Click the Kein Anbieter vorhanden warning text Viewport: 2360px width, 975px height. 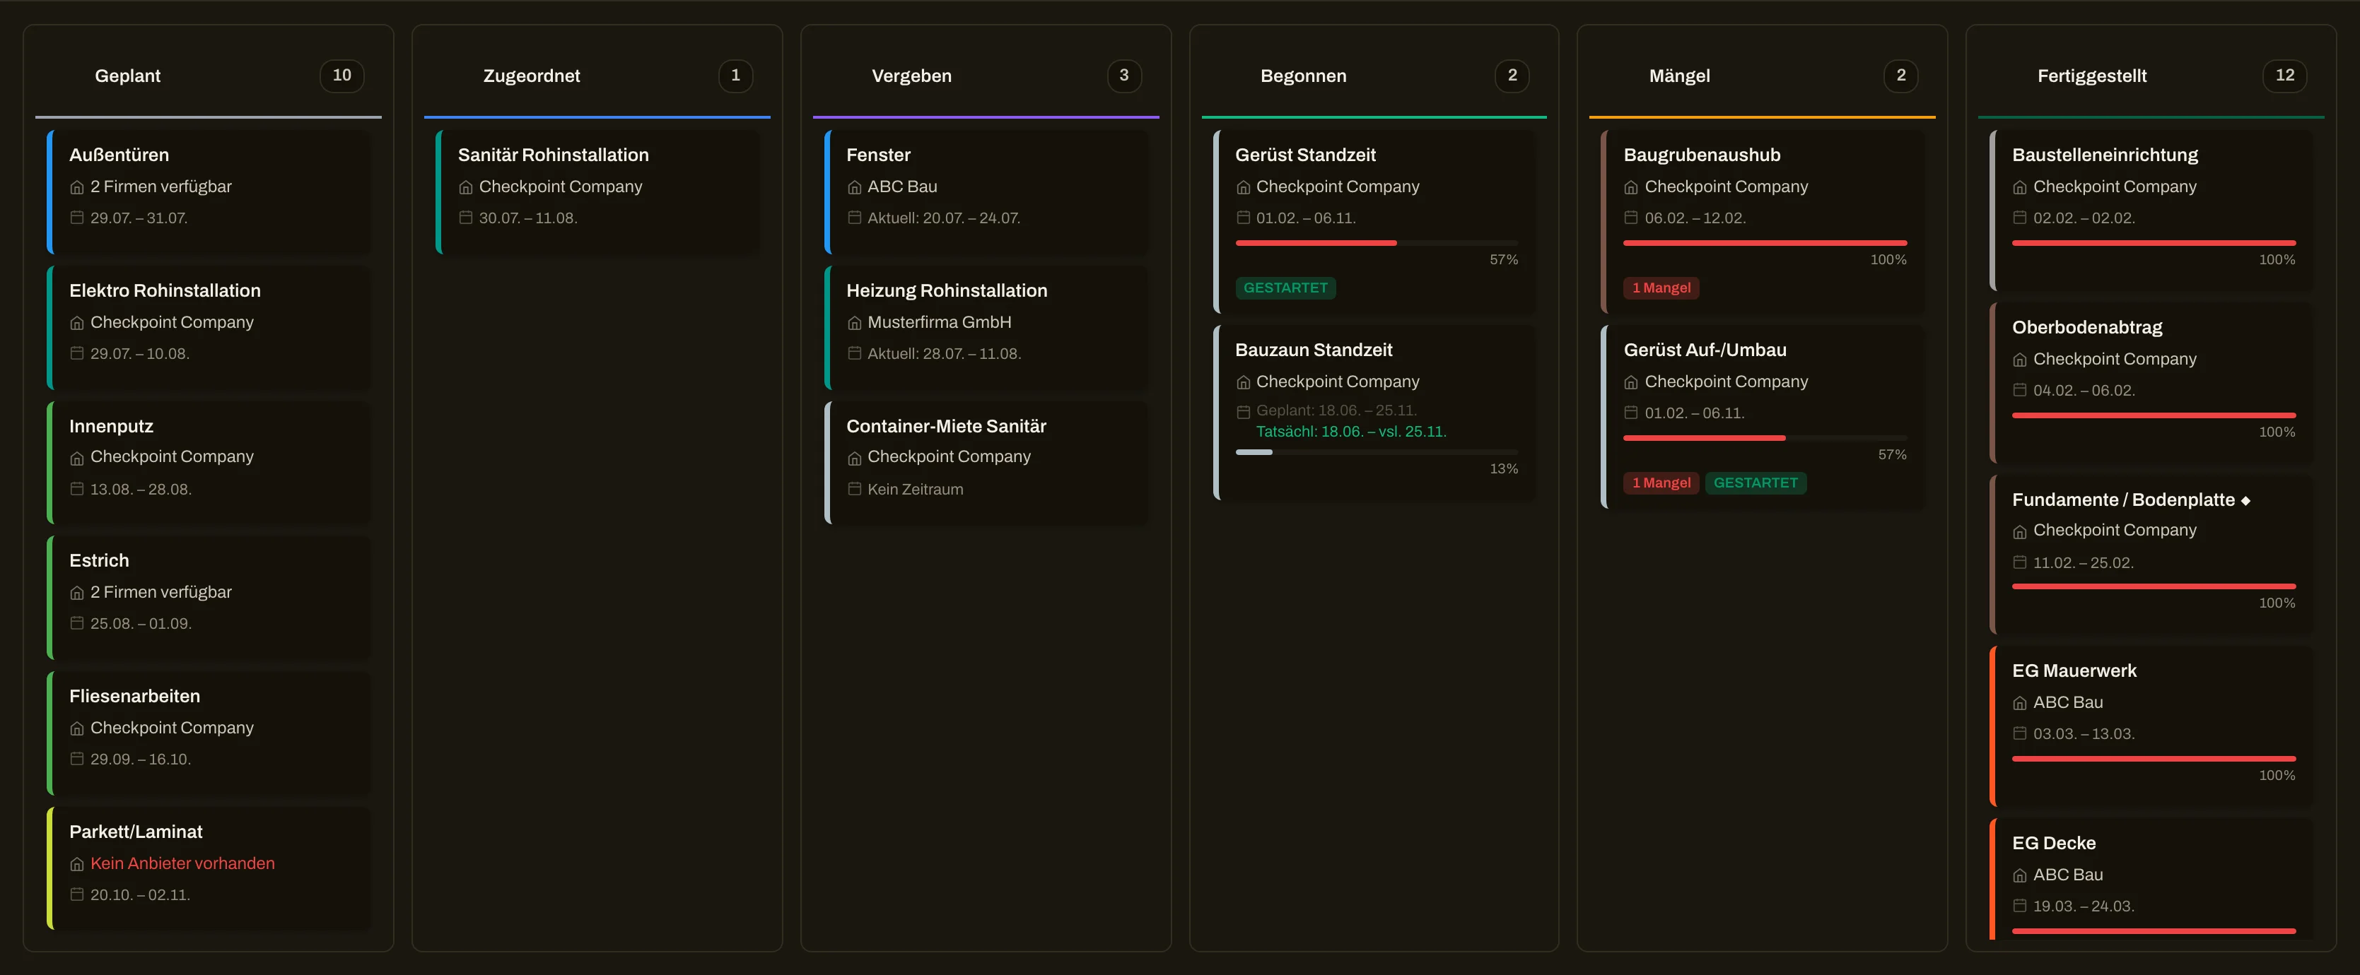coord(182,863)
